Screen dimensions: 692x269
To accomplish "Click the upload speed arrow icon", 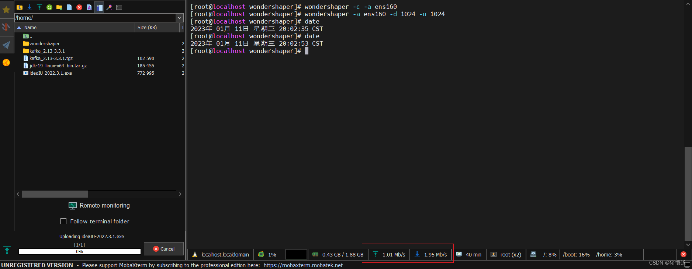I will point(376,254).
